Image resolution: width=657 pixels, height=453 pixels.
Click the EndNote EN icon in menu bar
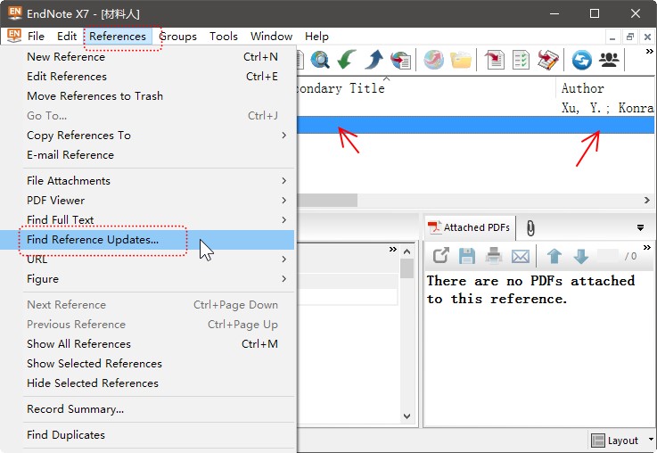(14, 36)
